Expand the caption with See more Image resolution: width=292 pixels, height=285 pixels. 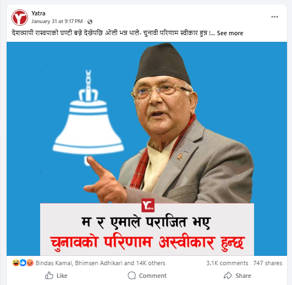[230, 33]
